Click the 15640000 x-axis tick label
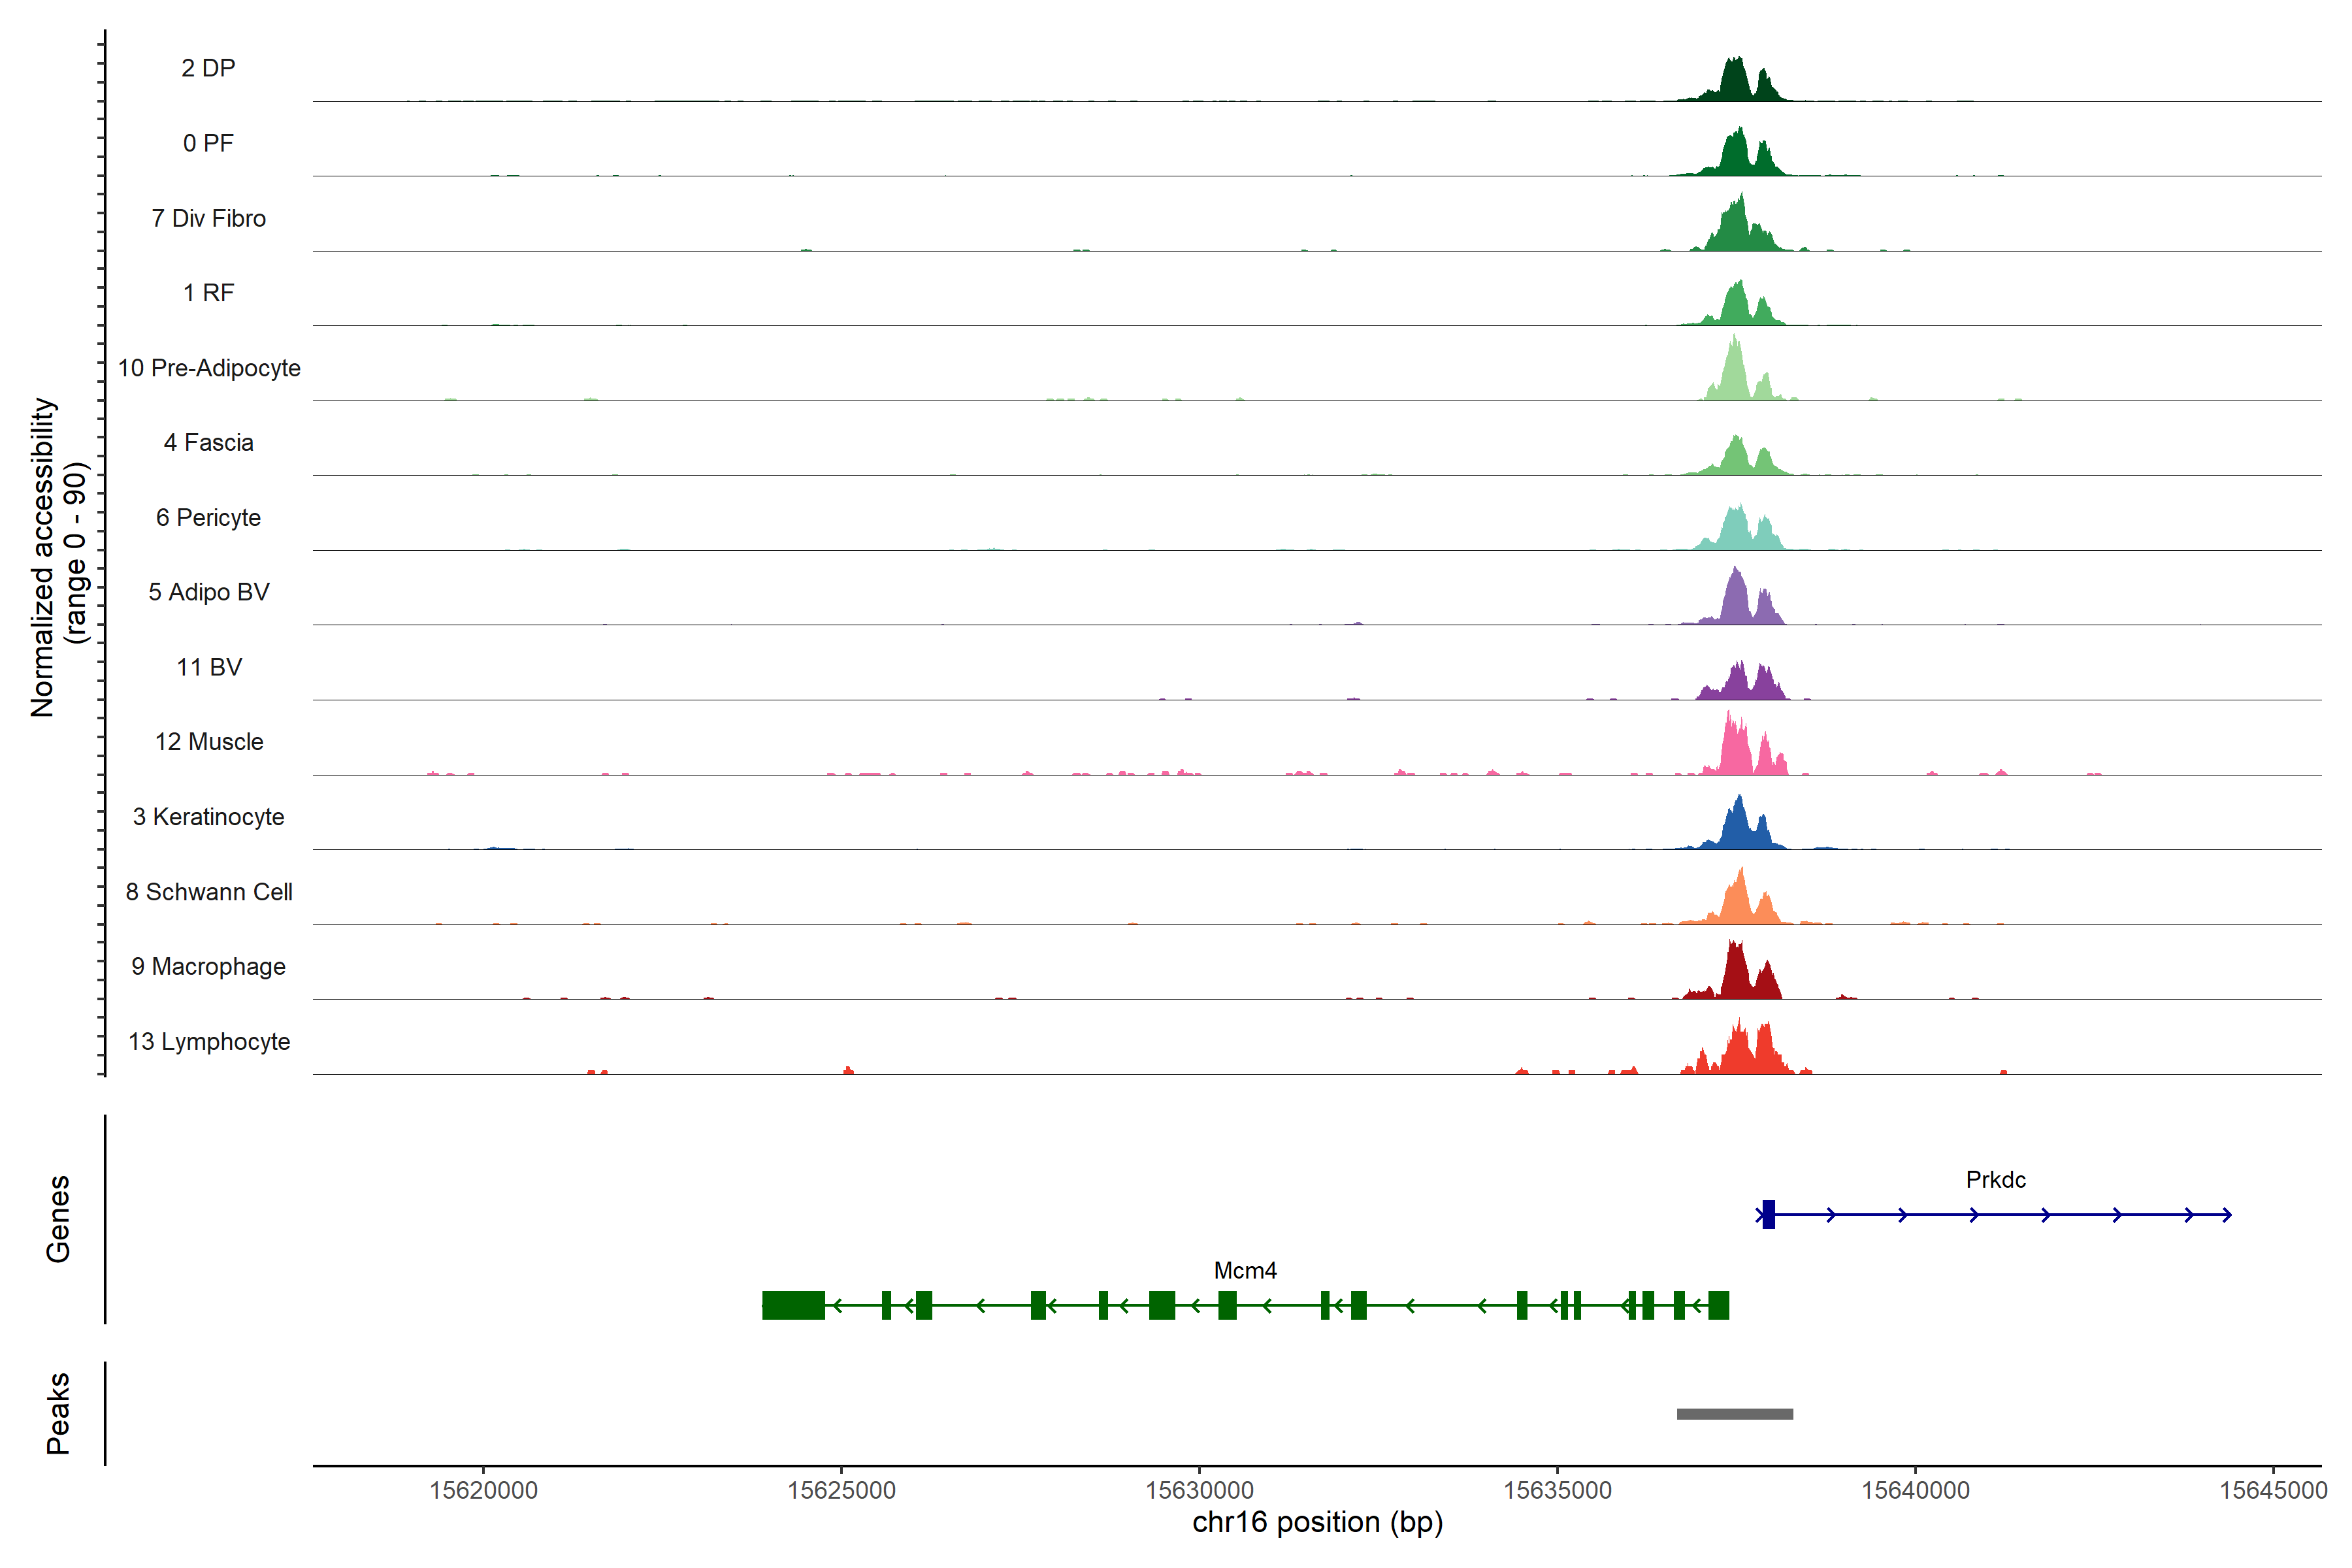 [x=1915, y=1490]
